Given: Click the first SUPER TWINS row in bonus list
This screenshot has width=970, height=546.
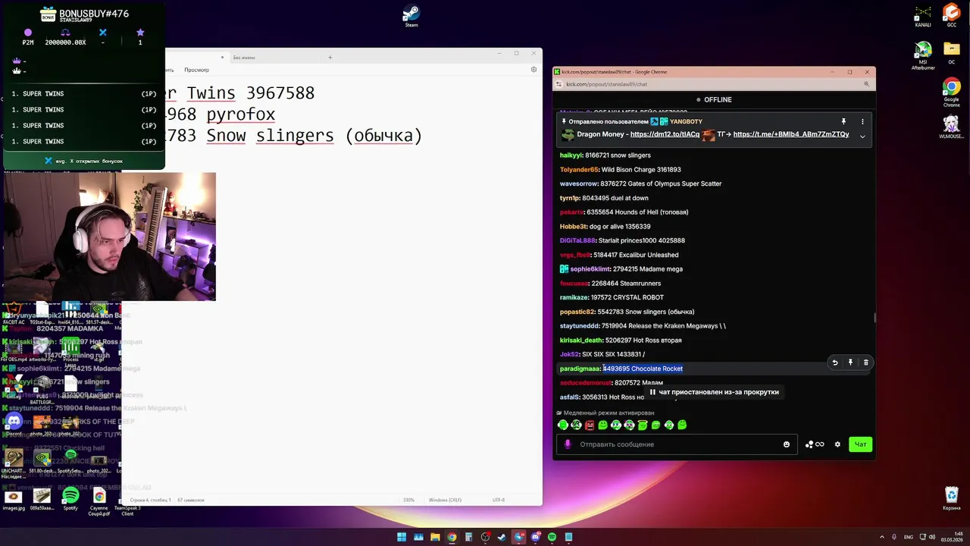Looking at the screenshot, I should pos(83,94).
